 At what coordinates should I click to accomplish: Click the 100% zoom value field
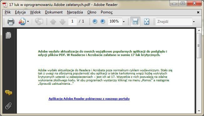[x=115, y=21]
